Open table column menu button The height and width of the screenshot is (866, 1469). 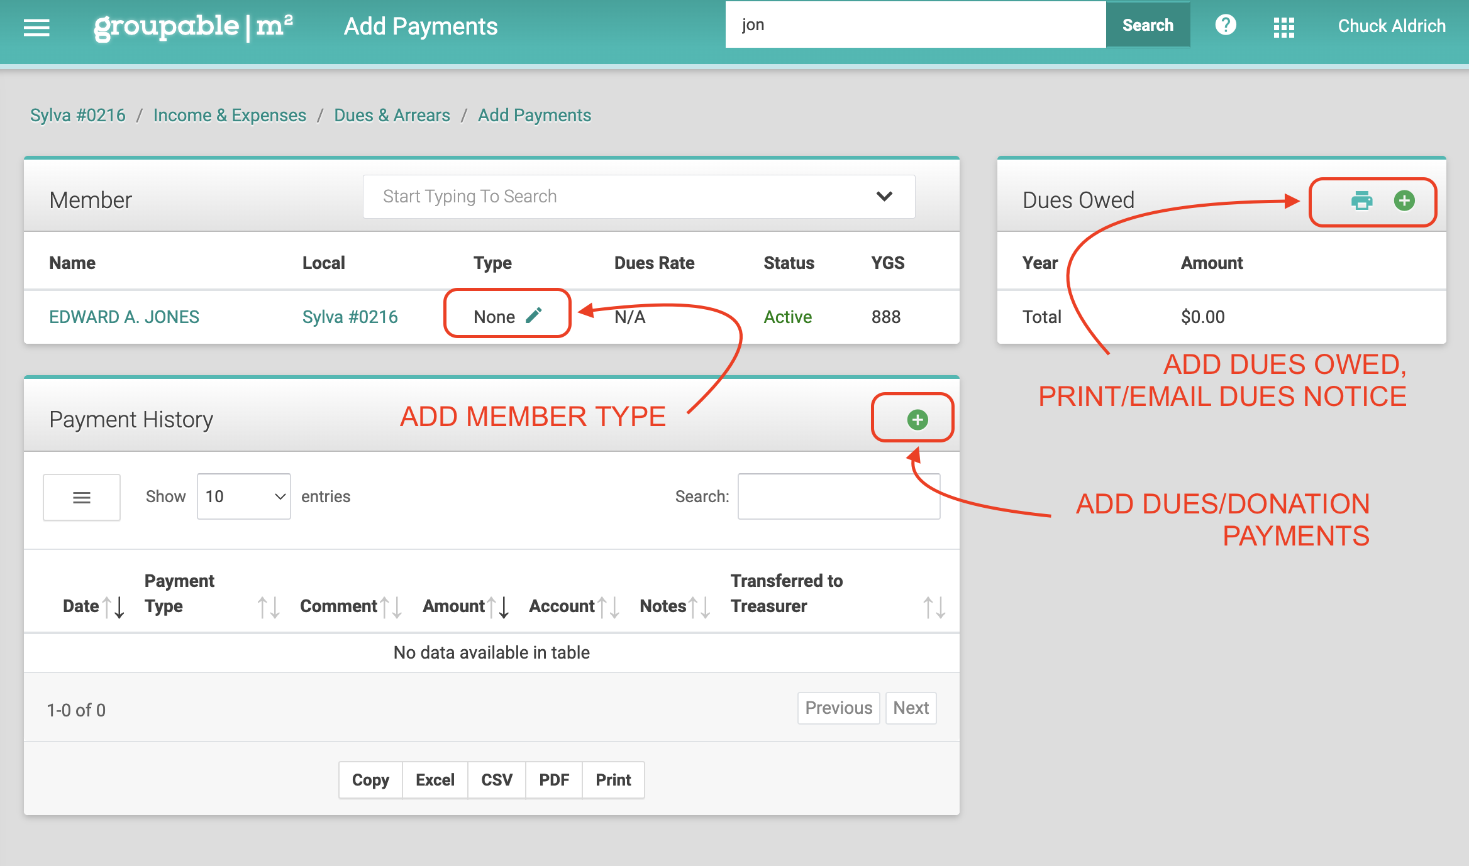click(82, 497)
